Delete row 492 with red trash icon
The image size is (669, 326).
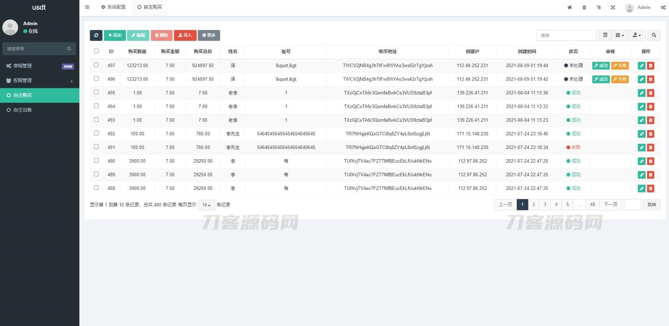[650, 134]
